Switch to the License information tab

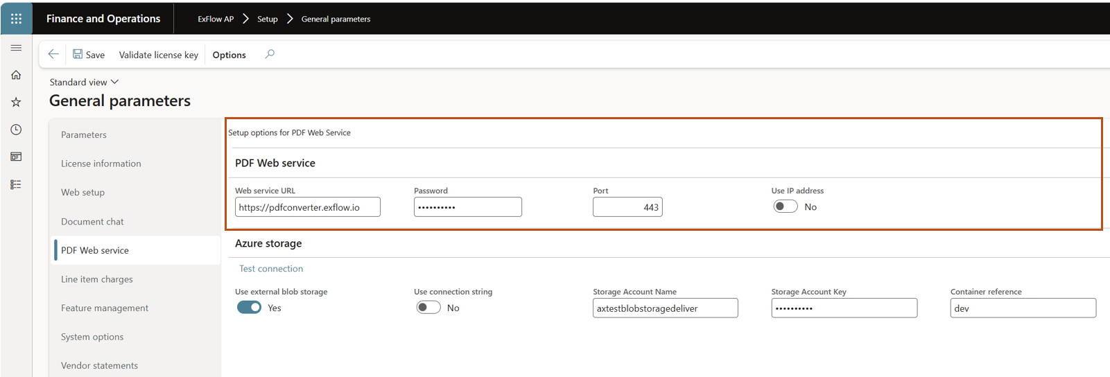click(x=101, y=164)
